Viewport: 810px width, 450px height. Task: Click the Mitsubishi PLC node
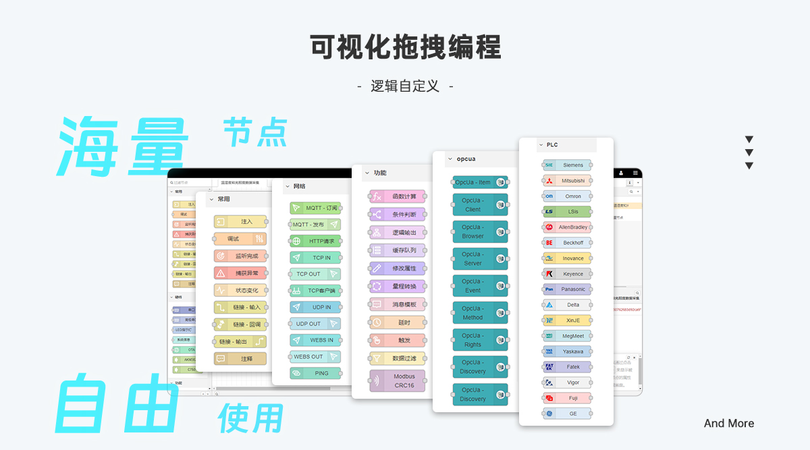tap(567, 180)
